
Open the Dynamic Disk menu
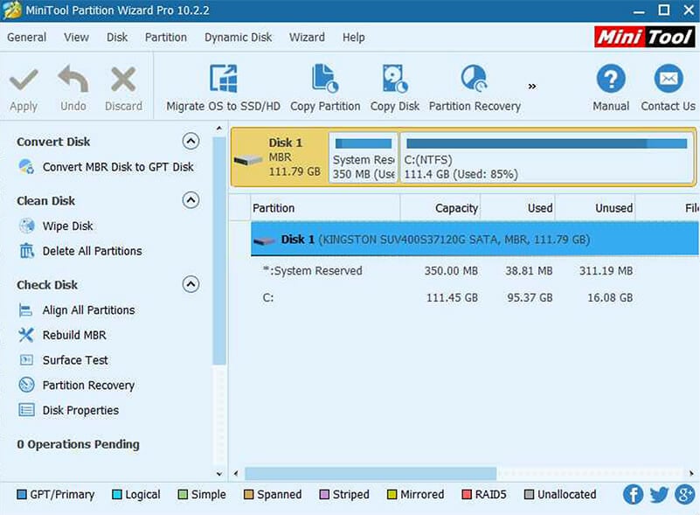(238, 37)
